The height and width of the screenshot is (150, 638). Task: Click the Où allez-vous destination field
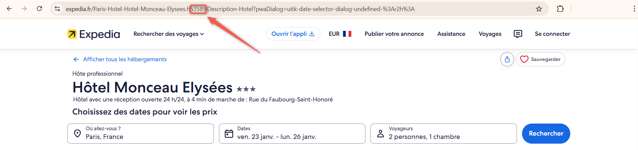pyautogui.click(x=140, y=134)
